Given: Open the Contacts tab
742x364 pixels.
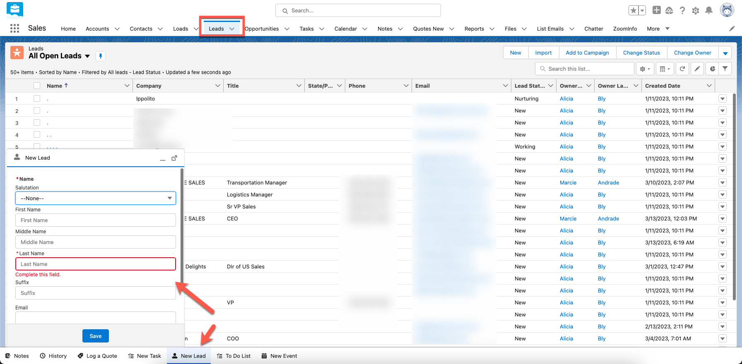Looking at the screenshot, I should (x=141, y=29).
